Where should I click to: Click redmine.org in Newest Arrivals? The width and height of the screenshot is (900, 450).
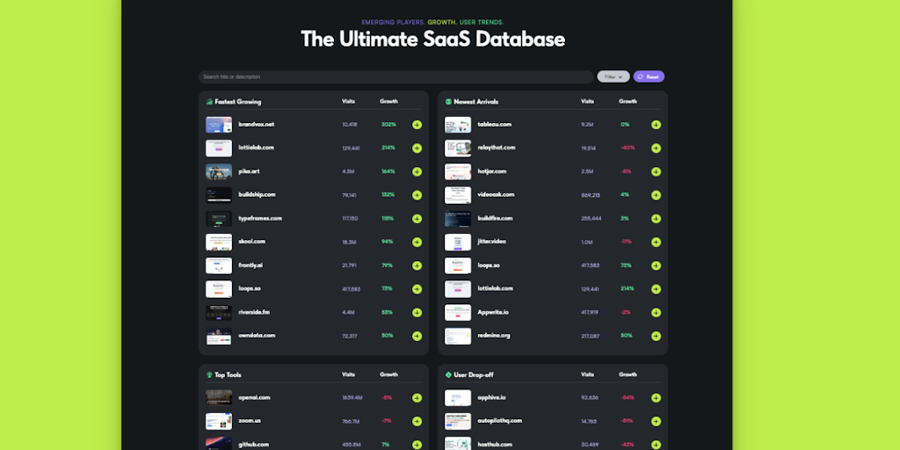(x=494, y=336)
